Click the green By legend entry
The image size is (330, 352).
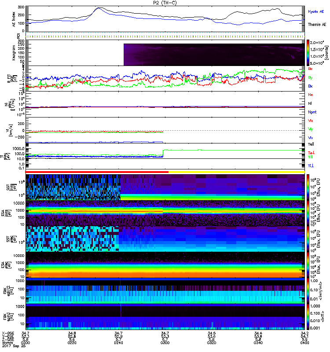point(310,77)
